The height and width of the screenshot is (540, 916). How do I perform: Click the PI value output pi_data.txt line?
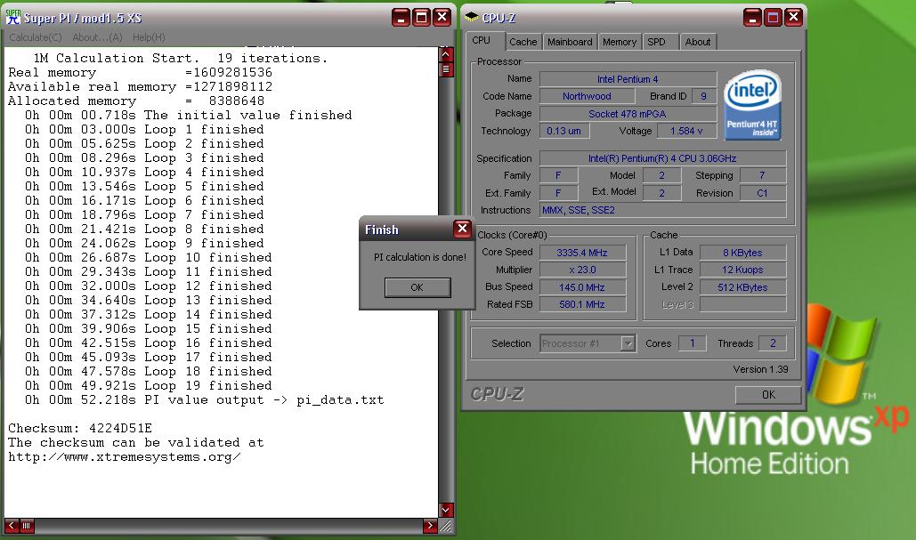point(204,400)
